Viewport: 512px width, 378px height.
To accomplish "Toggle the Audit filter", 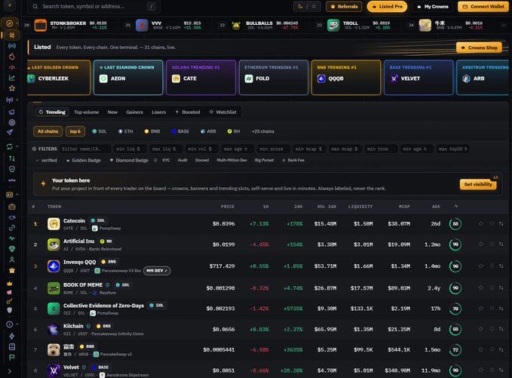I will click(x=182, y=160).
